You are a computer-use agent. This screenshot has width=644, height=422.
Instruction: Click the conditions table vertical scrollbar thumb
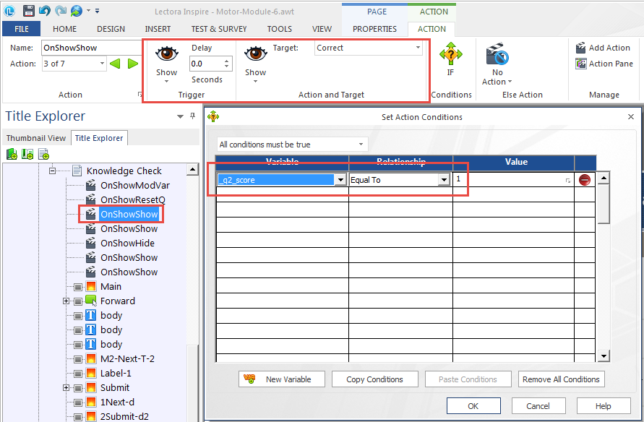coord(603,204)
